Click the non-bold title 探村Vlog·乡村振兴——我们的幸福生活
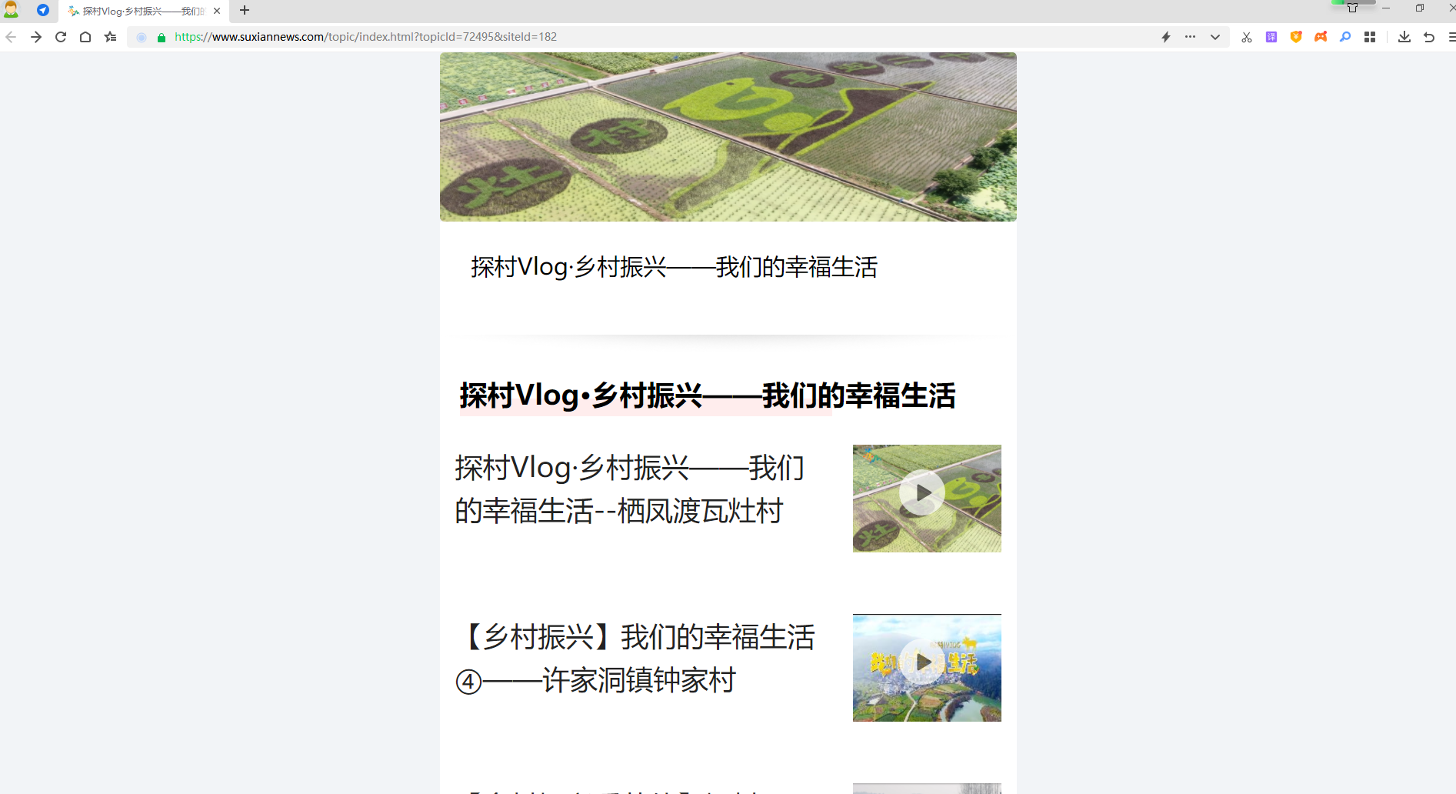Image resolution: width=1456 pixels, height=794 pixels. coord(674,267)
